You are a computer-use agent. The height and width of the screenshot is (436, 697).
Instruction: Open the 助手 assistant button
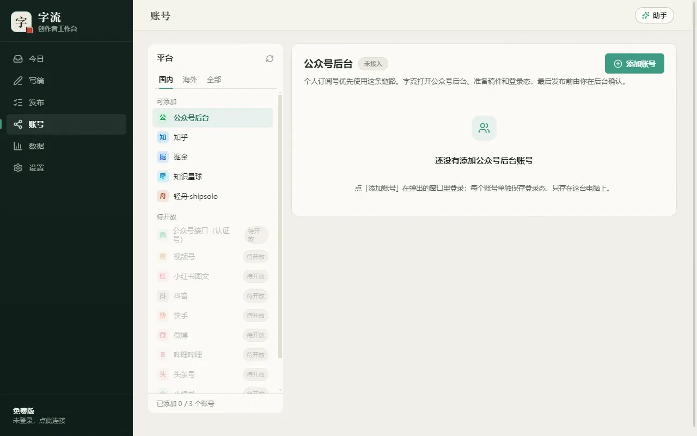coord(655,15)
